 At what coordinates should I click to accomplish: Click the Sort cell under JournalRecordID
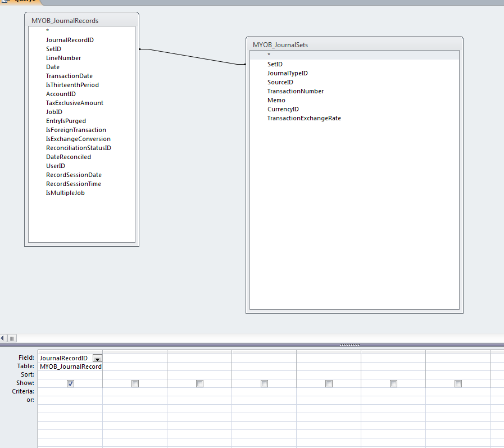point(70,375)
